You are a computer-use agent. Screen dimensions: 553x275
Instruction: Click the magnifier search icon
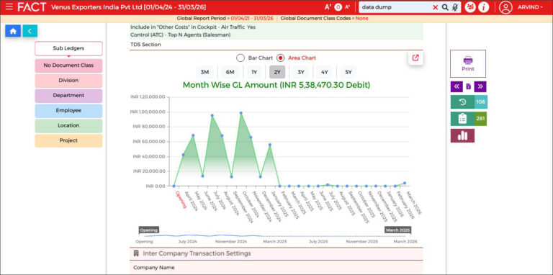(445, 7)
